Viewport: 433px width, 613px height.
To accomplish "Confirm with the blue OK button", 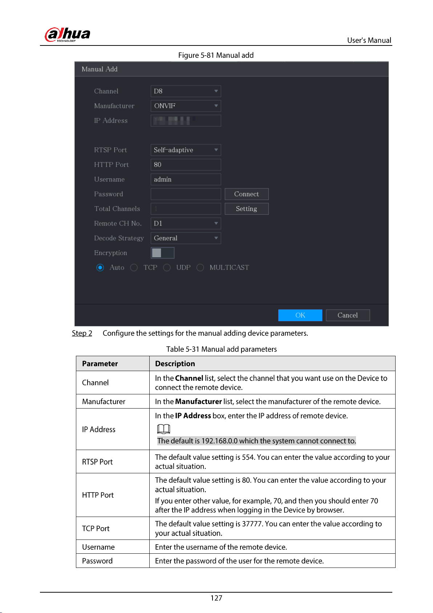I will click(x=300, y=315).
